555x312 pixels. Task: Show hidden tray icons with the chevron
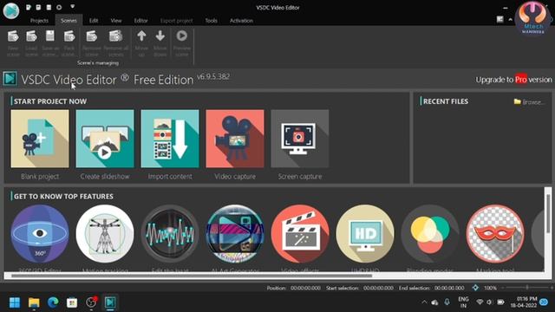424,302
